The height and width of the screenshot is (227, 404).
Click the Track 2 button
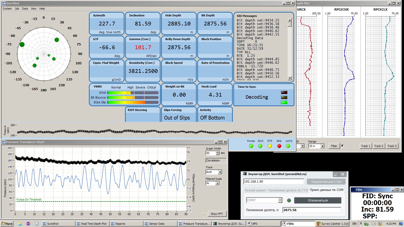pyautogui.click(x=379, y=146)
